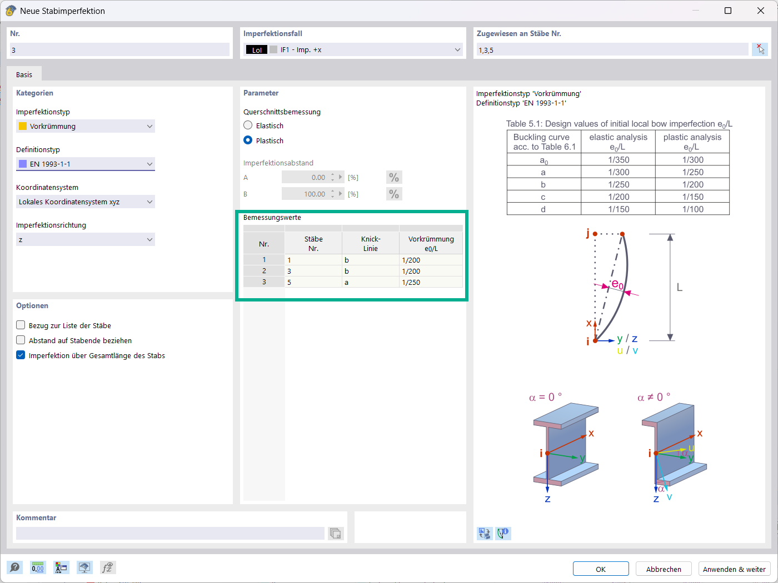Click the 'Querschnittsbemessung' label
The image size is (778, 583).
[x=282, y=112]
